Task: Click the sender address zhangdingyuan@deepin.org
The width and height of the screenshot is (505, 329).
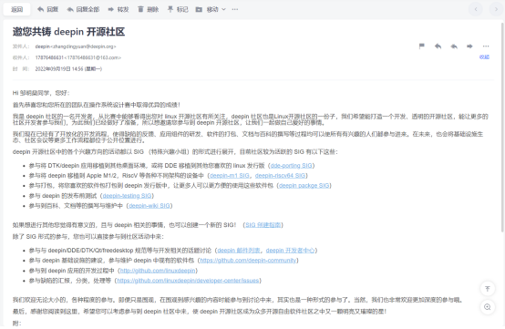Action: coord(83,46)
